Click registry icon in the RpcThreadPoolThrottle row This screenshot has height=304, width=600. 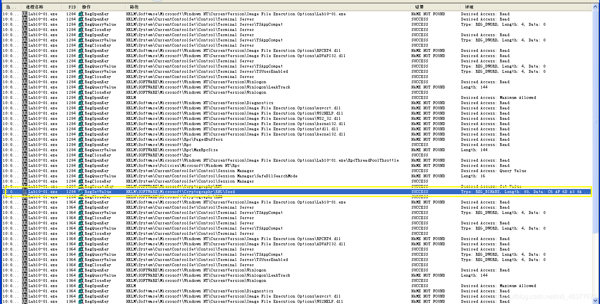click(x=81, y=160)
